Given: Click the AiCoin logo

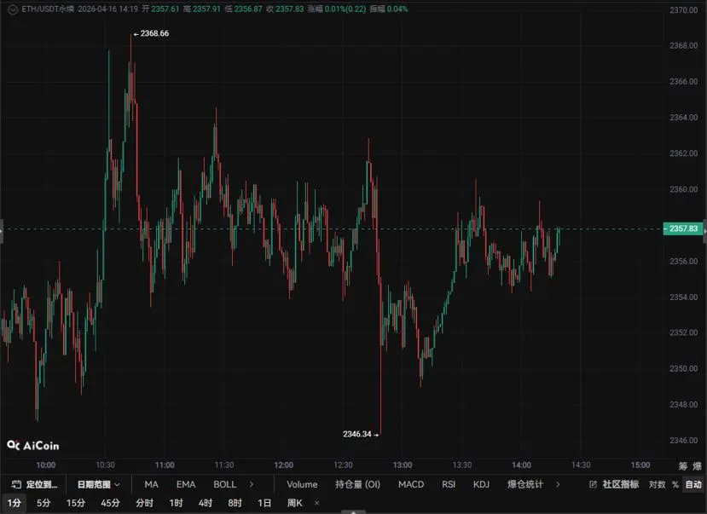Looking at the screenshot, I should (x=33, y=446).
